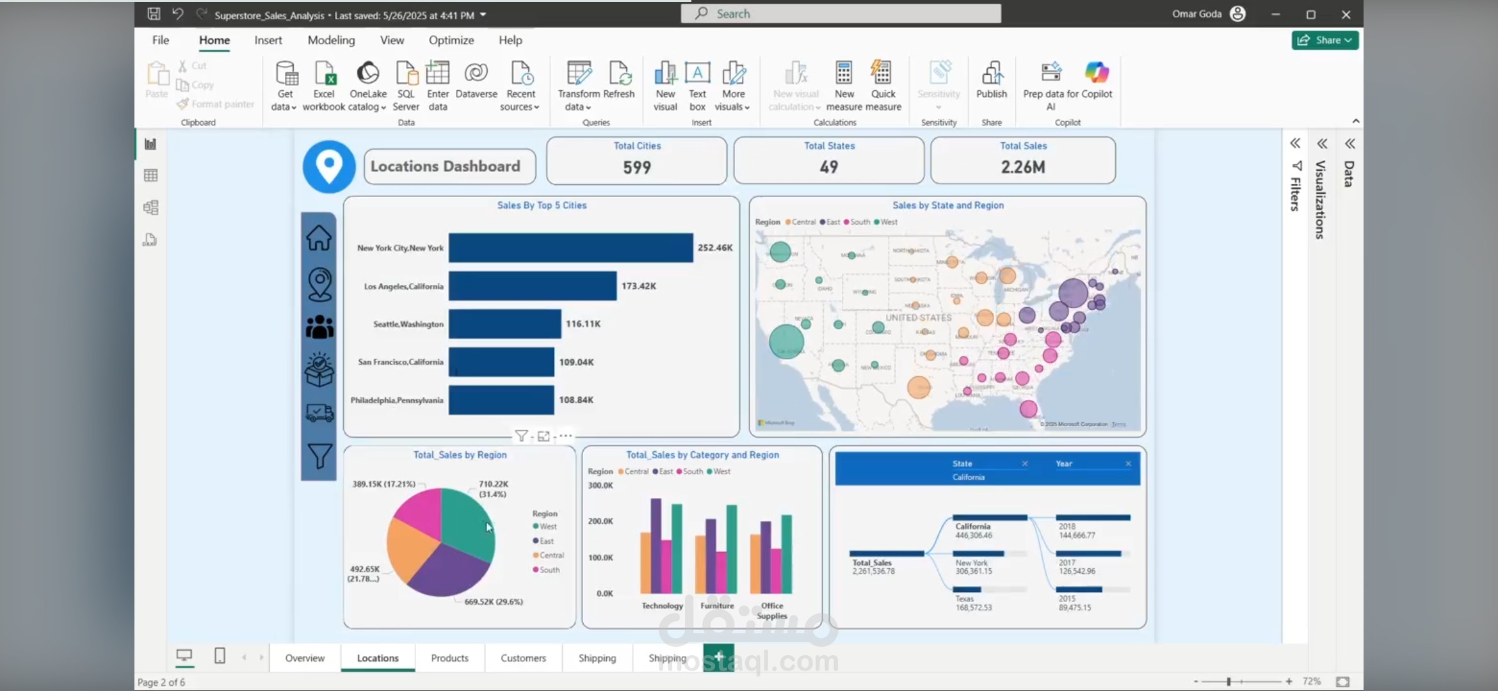The height and width of the screenshot is (691, 1498).
Task: Switch to Model view in left rail
Action: tap(150, 207)
